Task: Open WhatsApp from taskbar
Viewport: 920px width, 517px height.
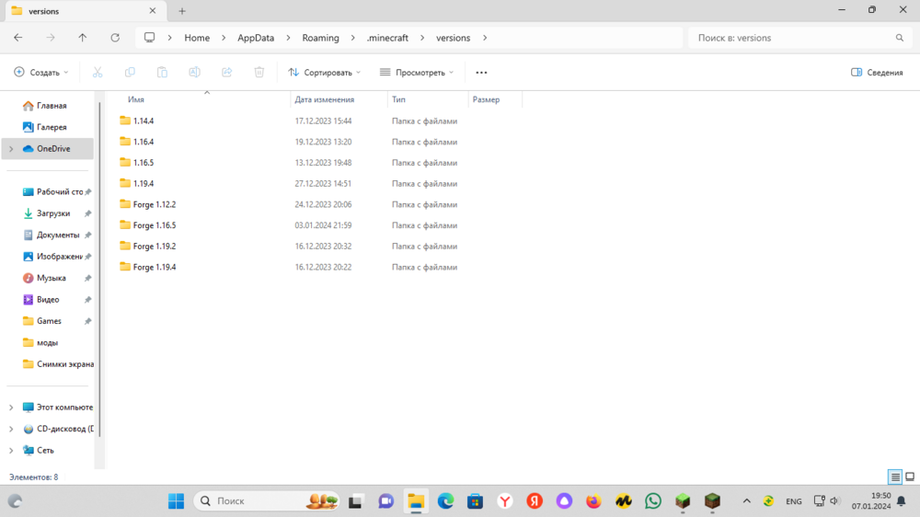Action: tap(653, 501)
